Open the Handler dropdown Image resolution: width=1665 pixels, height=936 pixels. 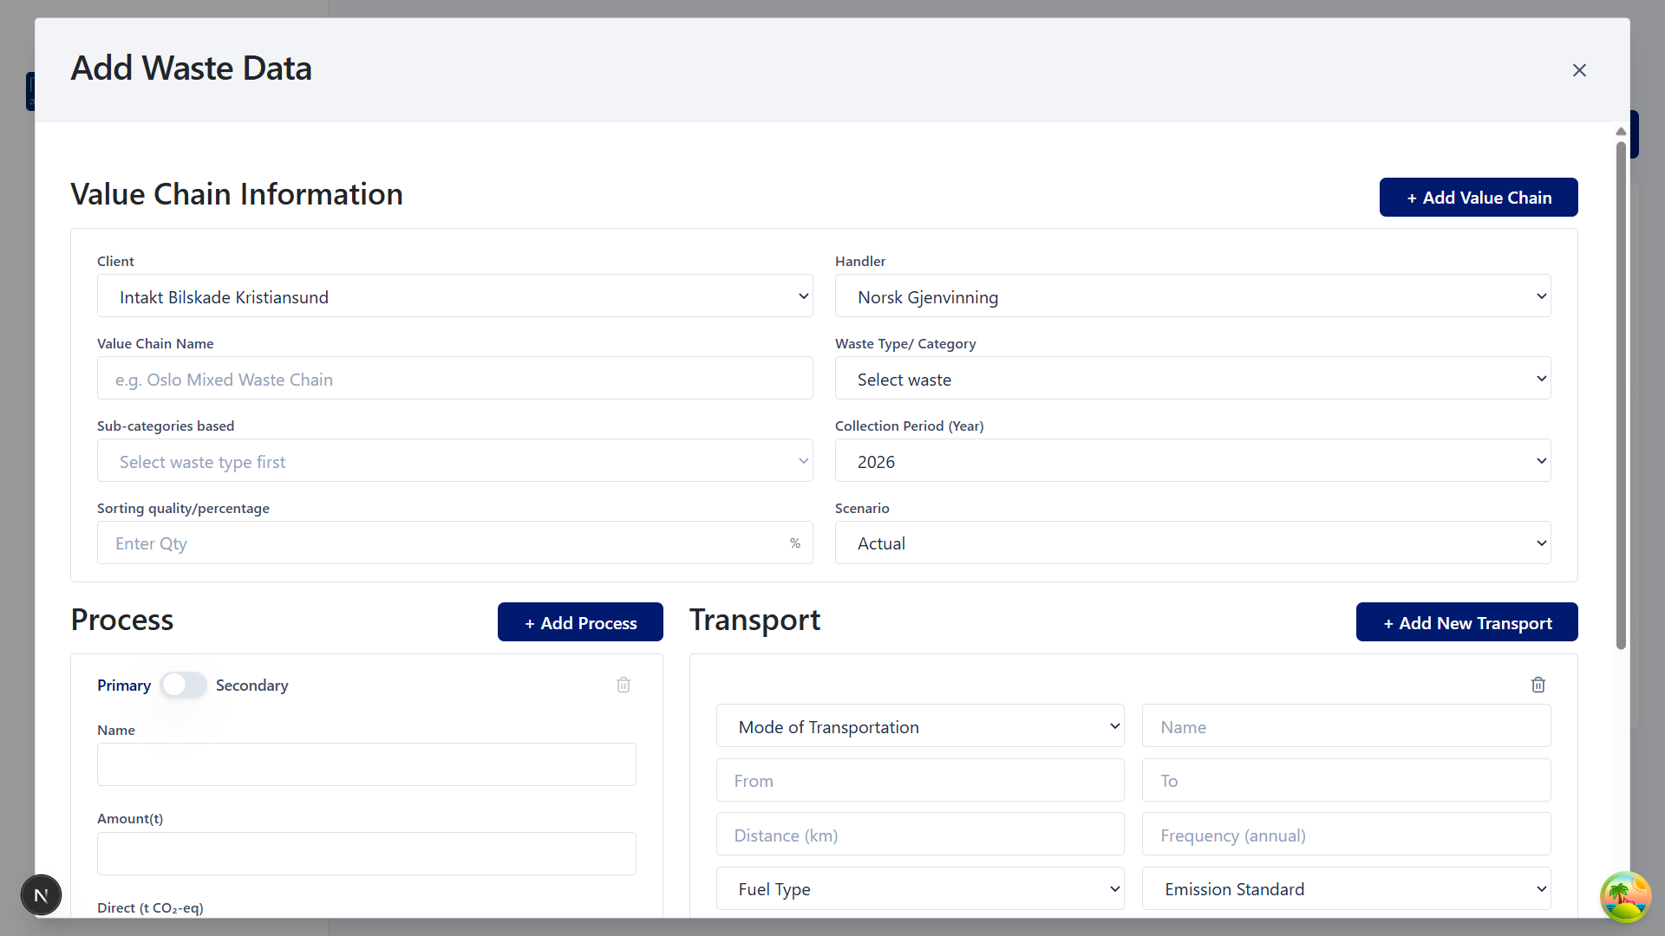tap(1192, 296)
